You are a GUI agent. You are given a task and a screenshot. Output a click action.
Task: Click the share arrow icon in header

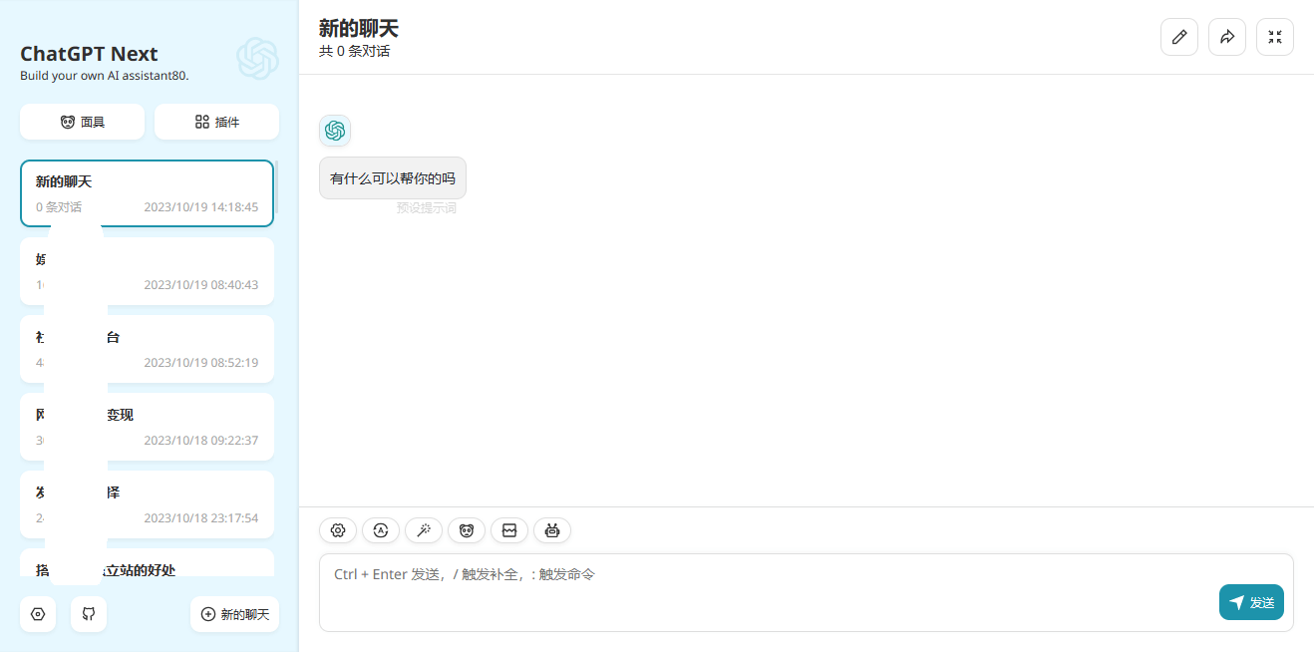pyautogui.click(x=1227, y=37)
